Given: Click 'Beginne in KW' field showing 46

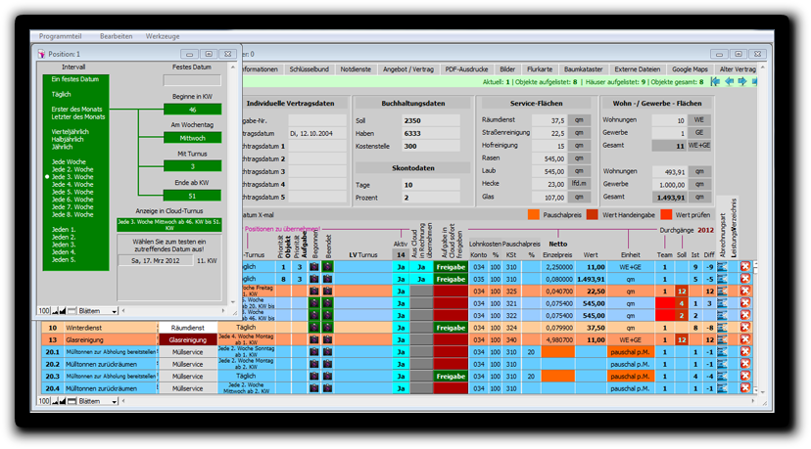Looking at the screenshot, I should [x=192, y=110].
